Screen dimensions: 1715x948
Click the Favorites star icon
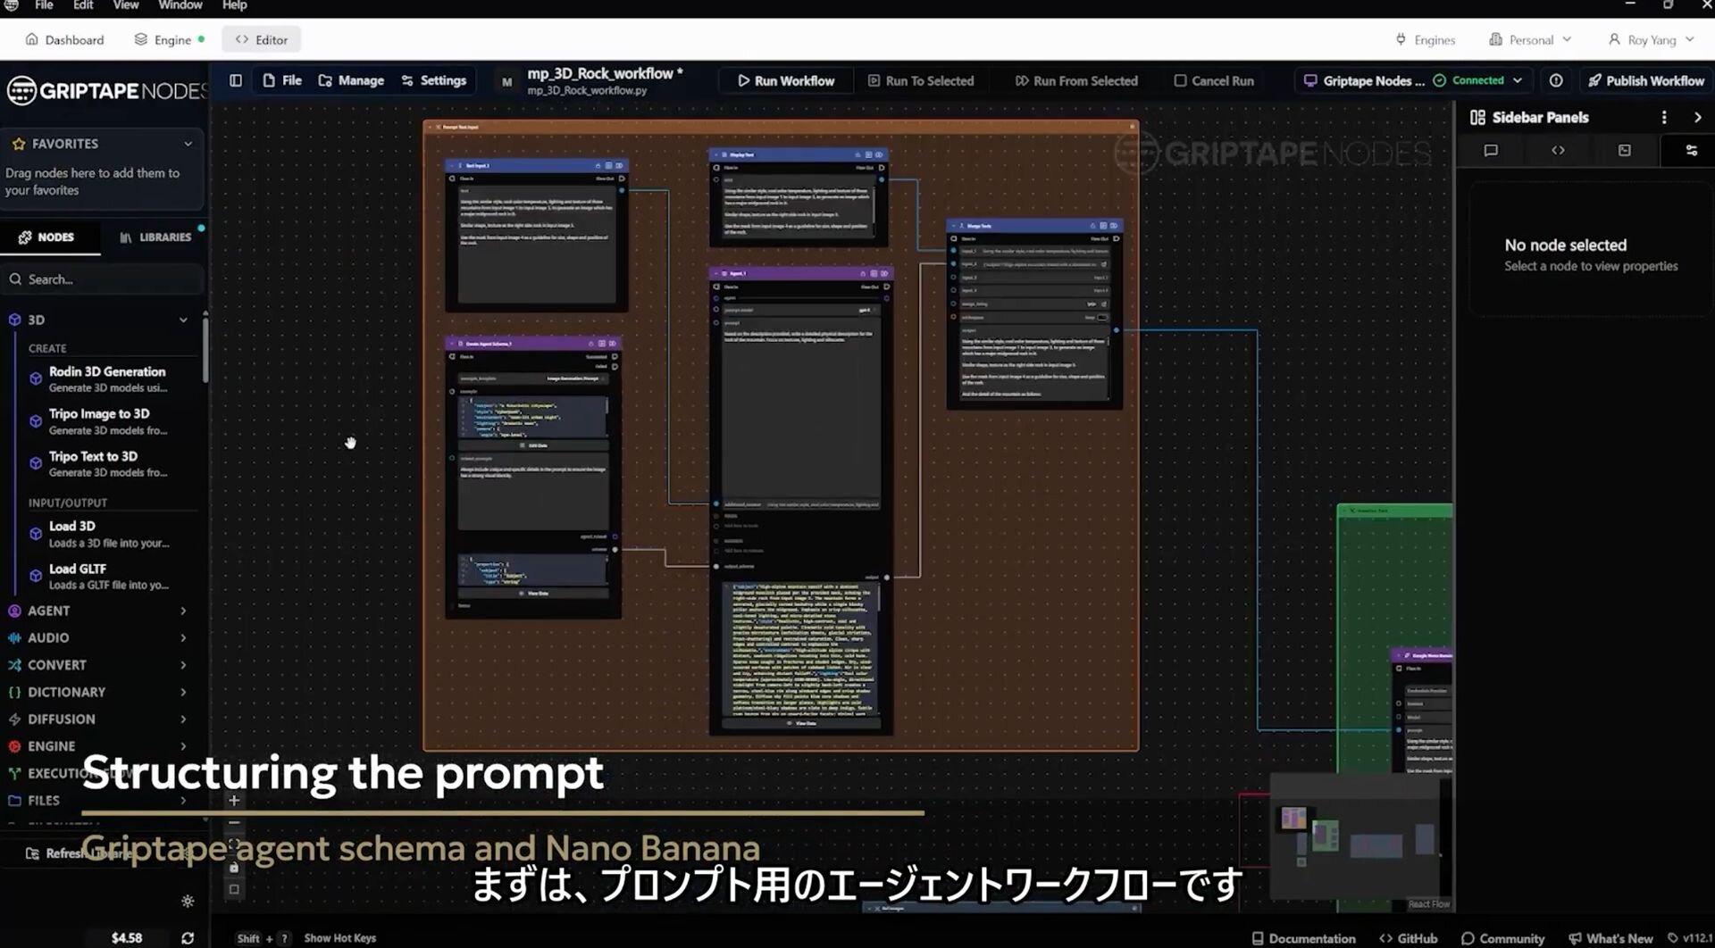coord(19,144)
